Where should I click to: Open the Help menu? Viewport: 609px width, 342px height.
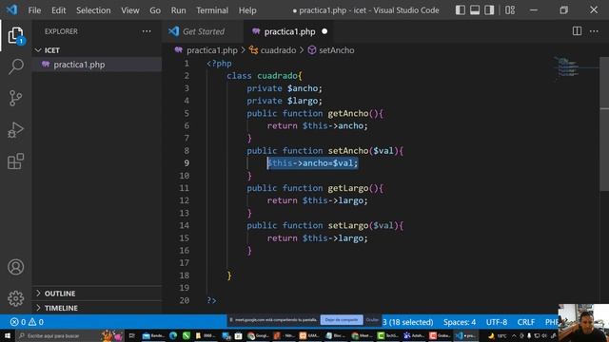coord(247,10)
